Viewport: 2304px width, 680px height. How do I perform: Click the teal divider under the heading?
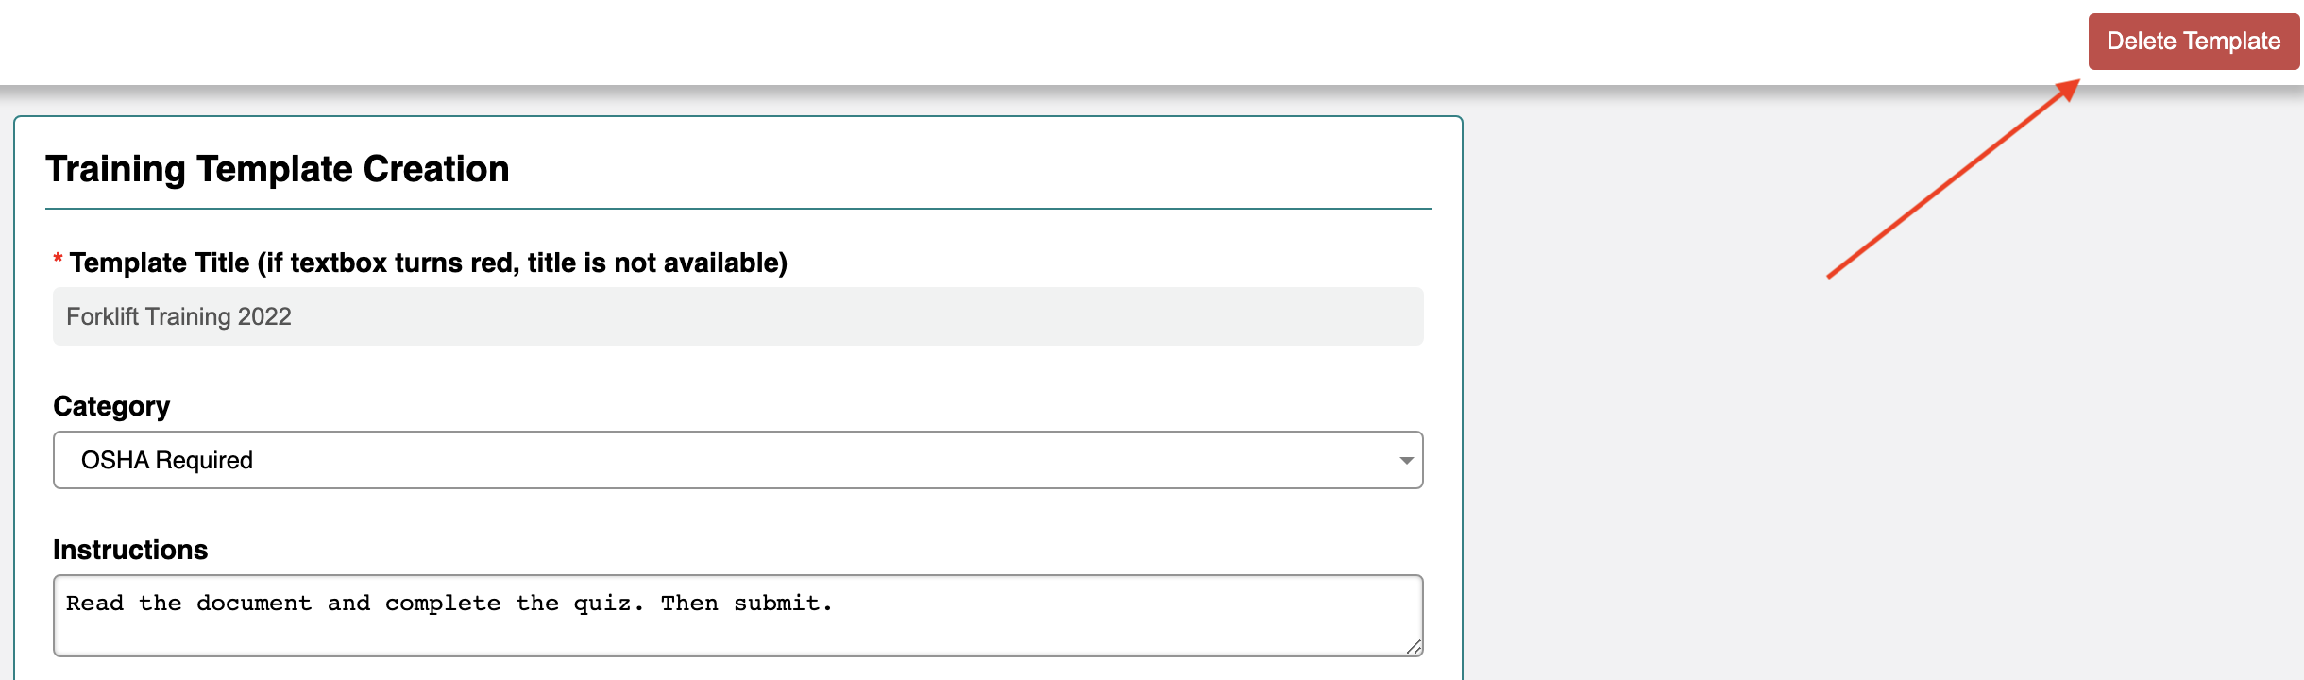(737, 209)
